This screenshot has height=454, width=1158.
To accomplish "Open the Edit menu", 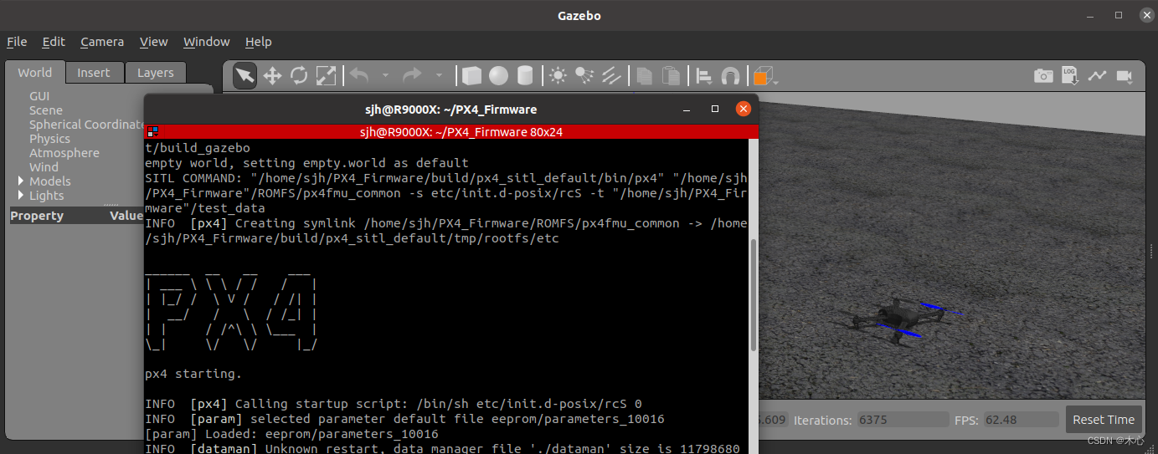I will [54, 42].
